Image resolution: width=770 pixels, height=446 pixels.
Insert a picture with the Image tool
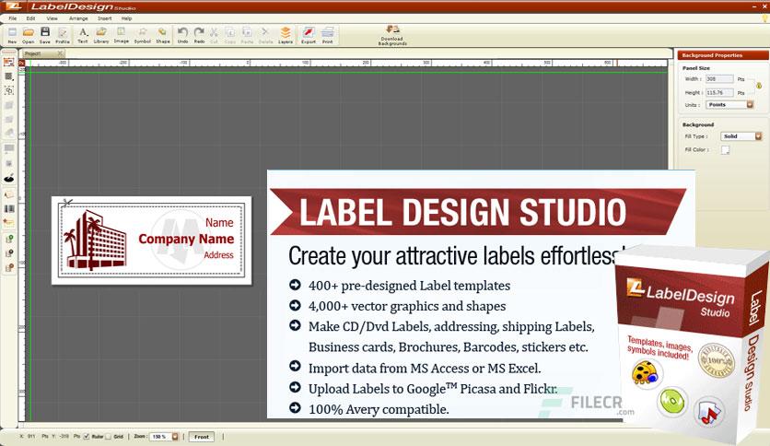pyautogui.click(x=122, y=35)
